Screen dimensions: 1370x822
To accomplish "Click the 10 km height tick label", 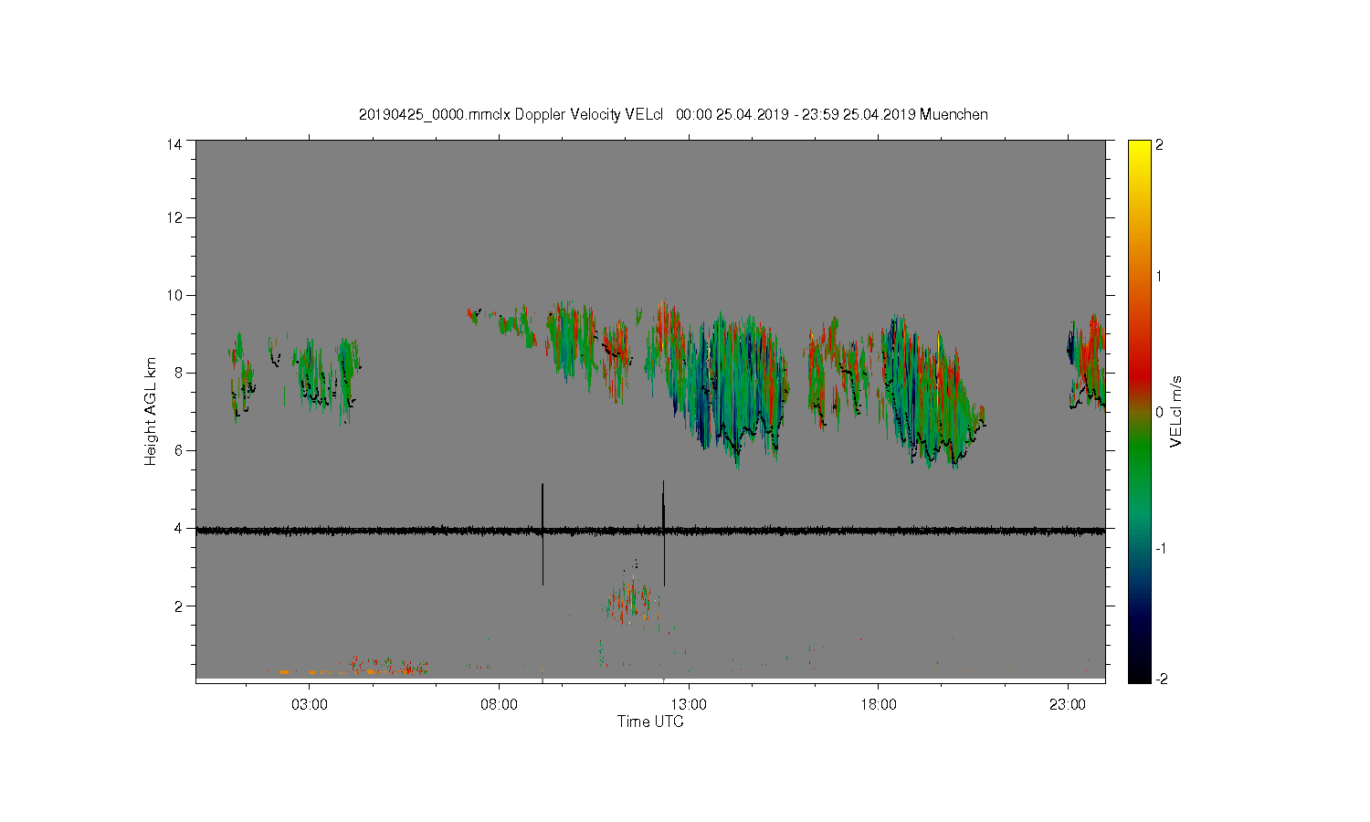I will tap(174, 295).
